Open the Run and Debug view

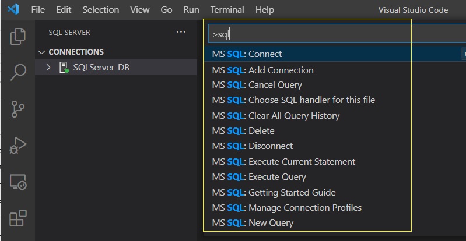tap(18, 145)
